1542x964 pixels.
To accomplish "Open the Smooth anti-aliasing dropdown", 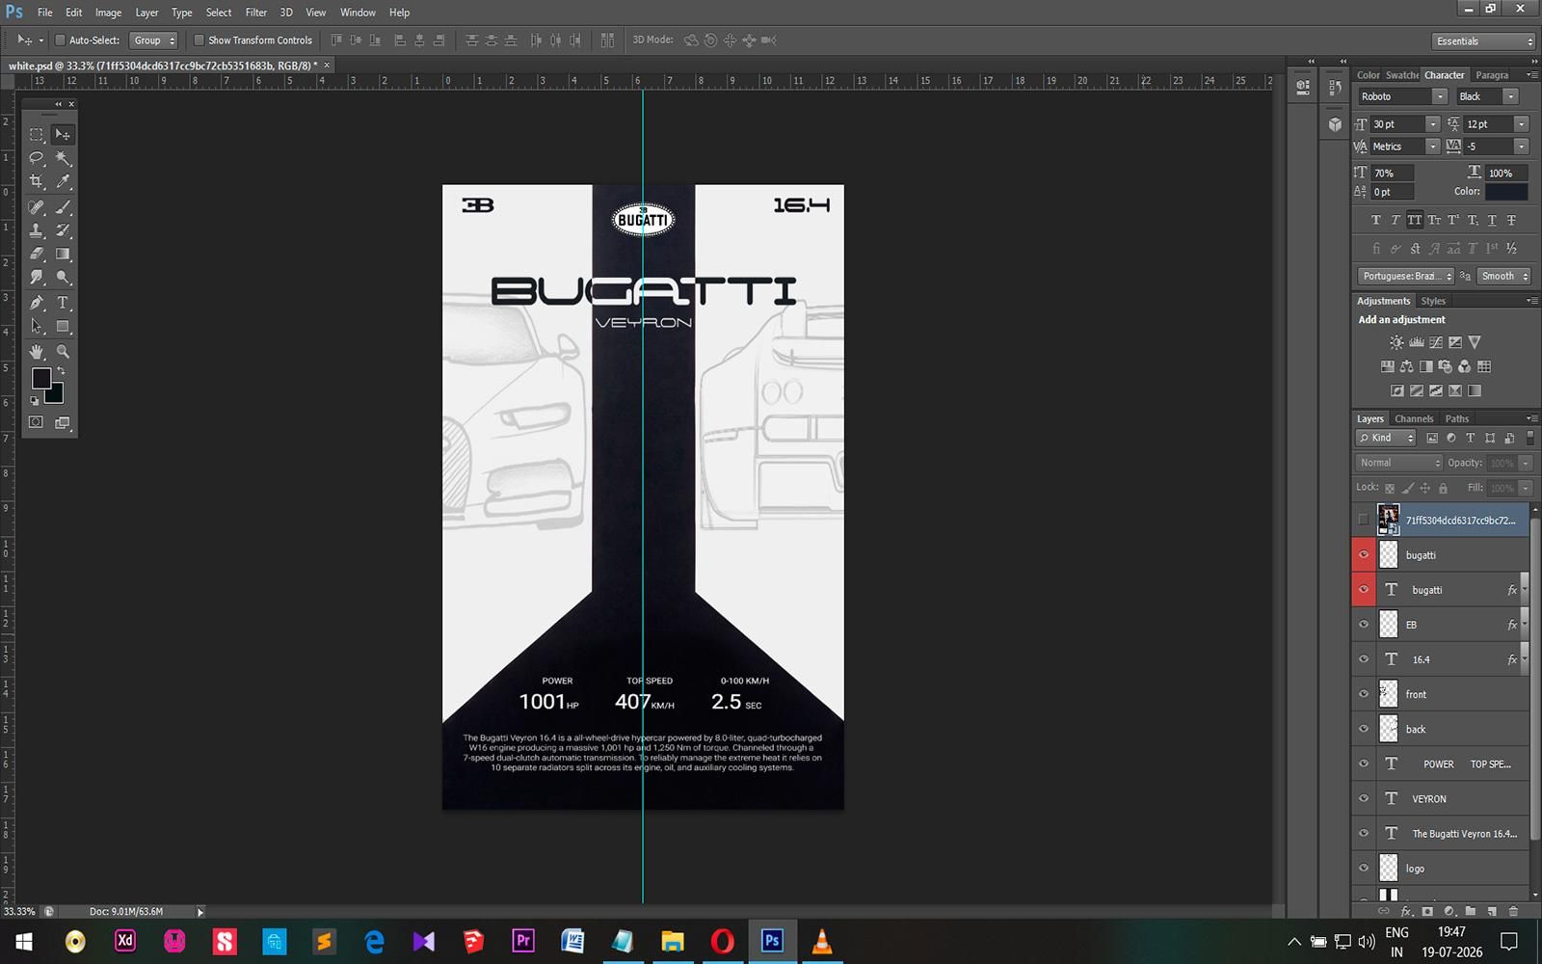I will (x=1503, y=276).
